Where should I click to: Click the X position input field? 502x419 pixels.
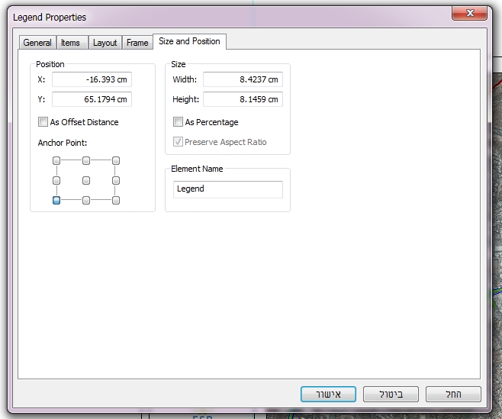coord(92,79)
